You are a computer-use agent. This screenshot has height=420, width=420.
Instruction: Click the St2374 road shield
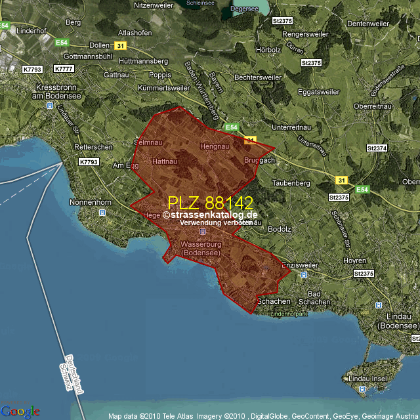pos(377,148)
